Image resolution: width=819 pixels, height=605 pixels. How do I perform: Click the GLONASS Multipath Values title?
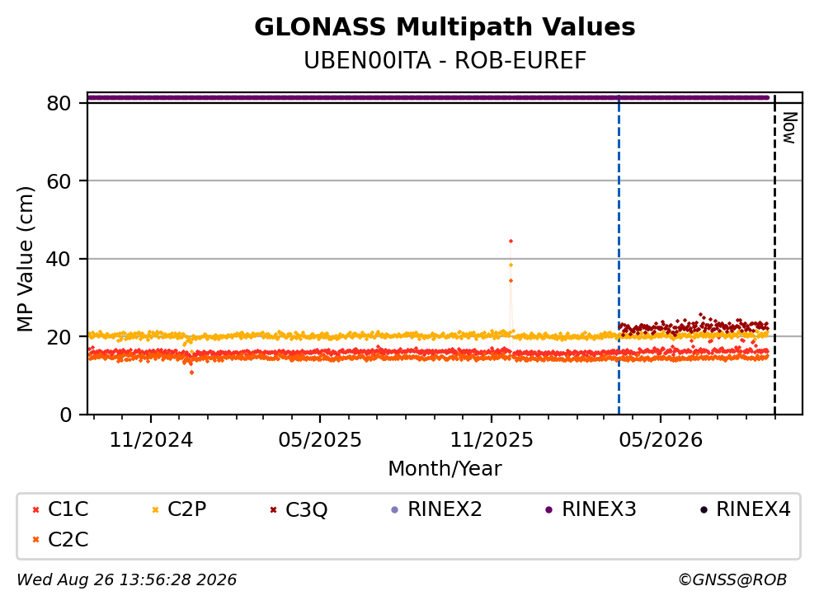[445, 27]
